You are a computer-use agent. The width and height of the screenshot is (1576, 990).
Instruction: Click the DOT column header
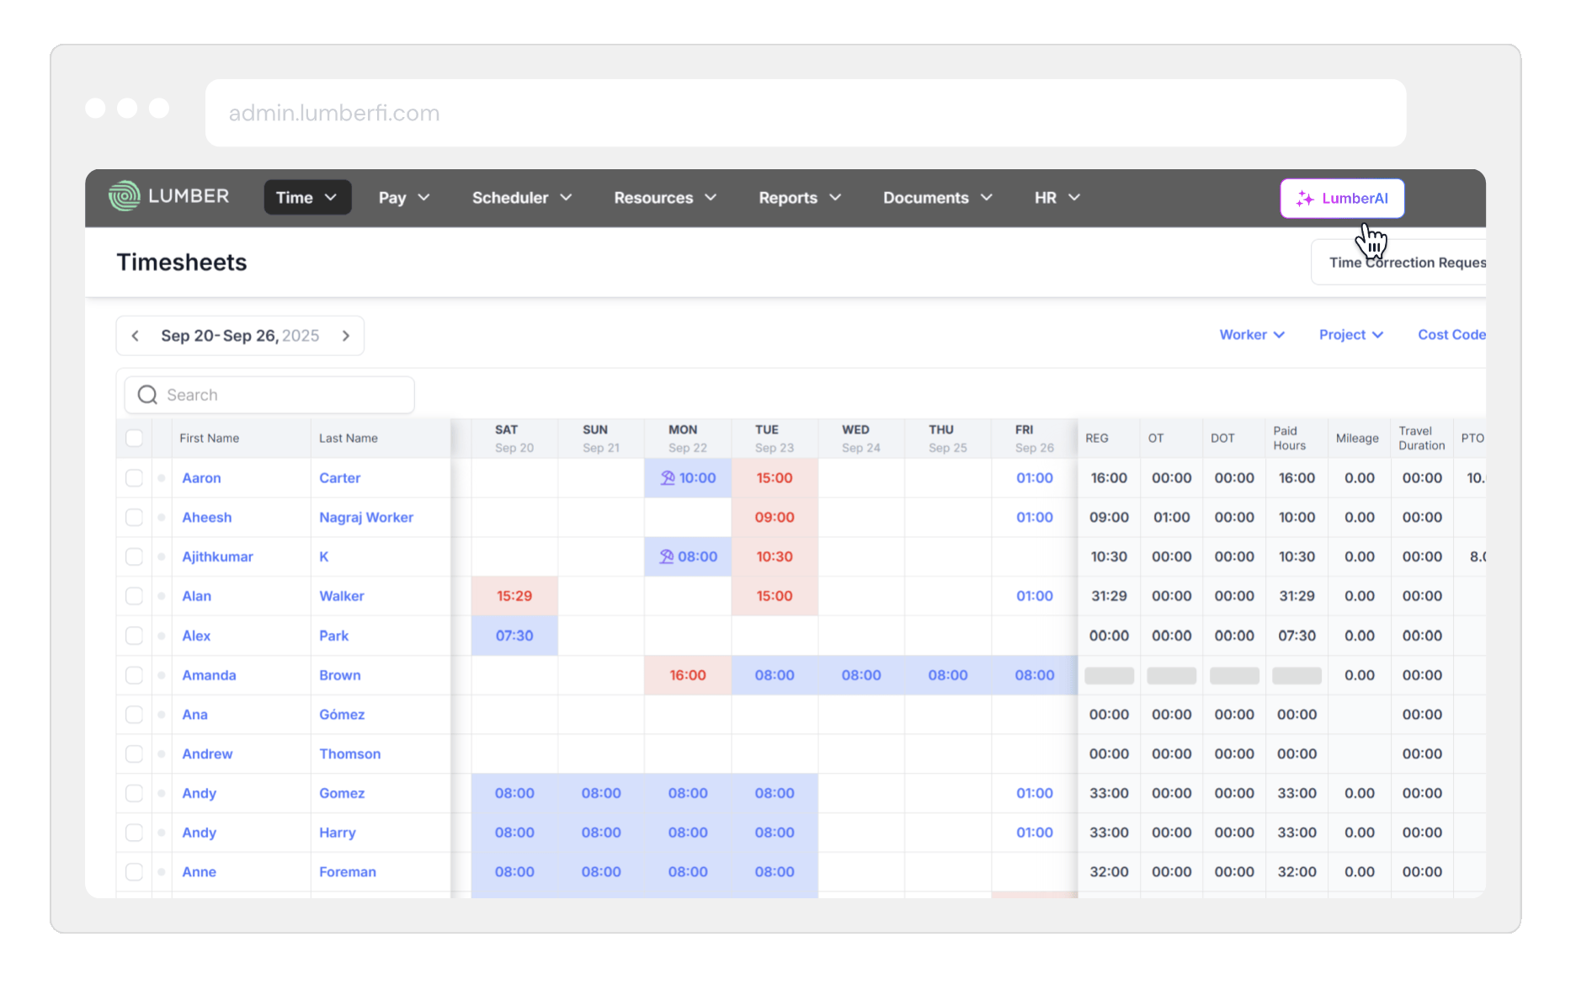coord(1222,438)
